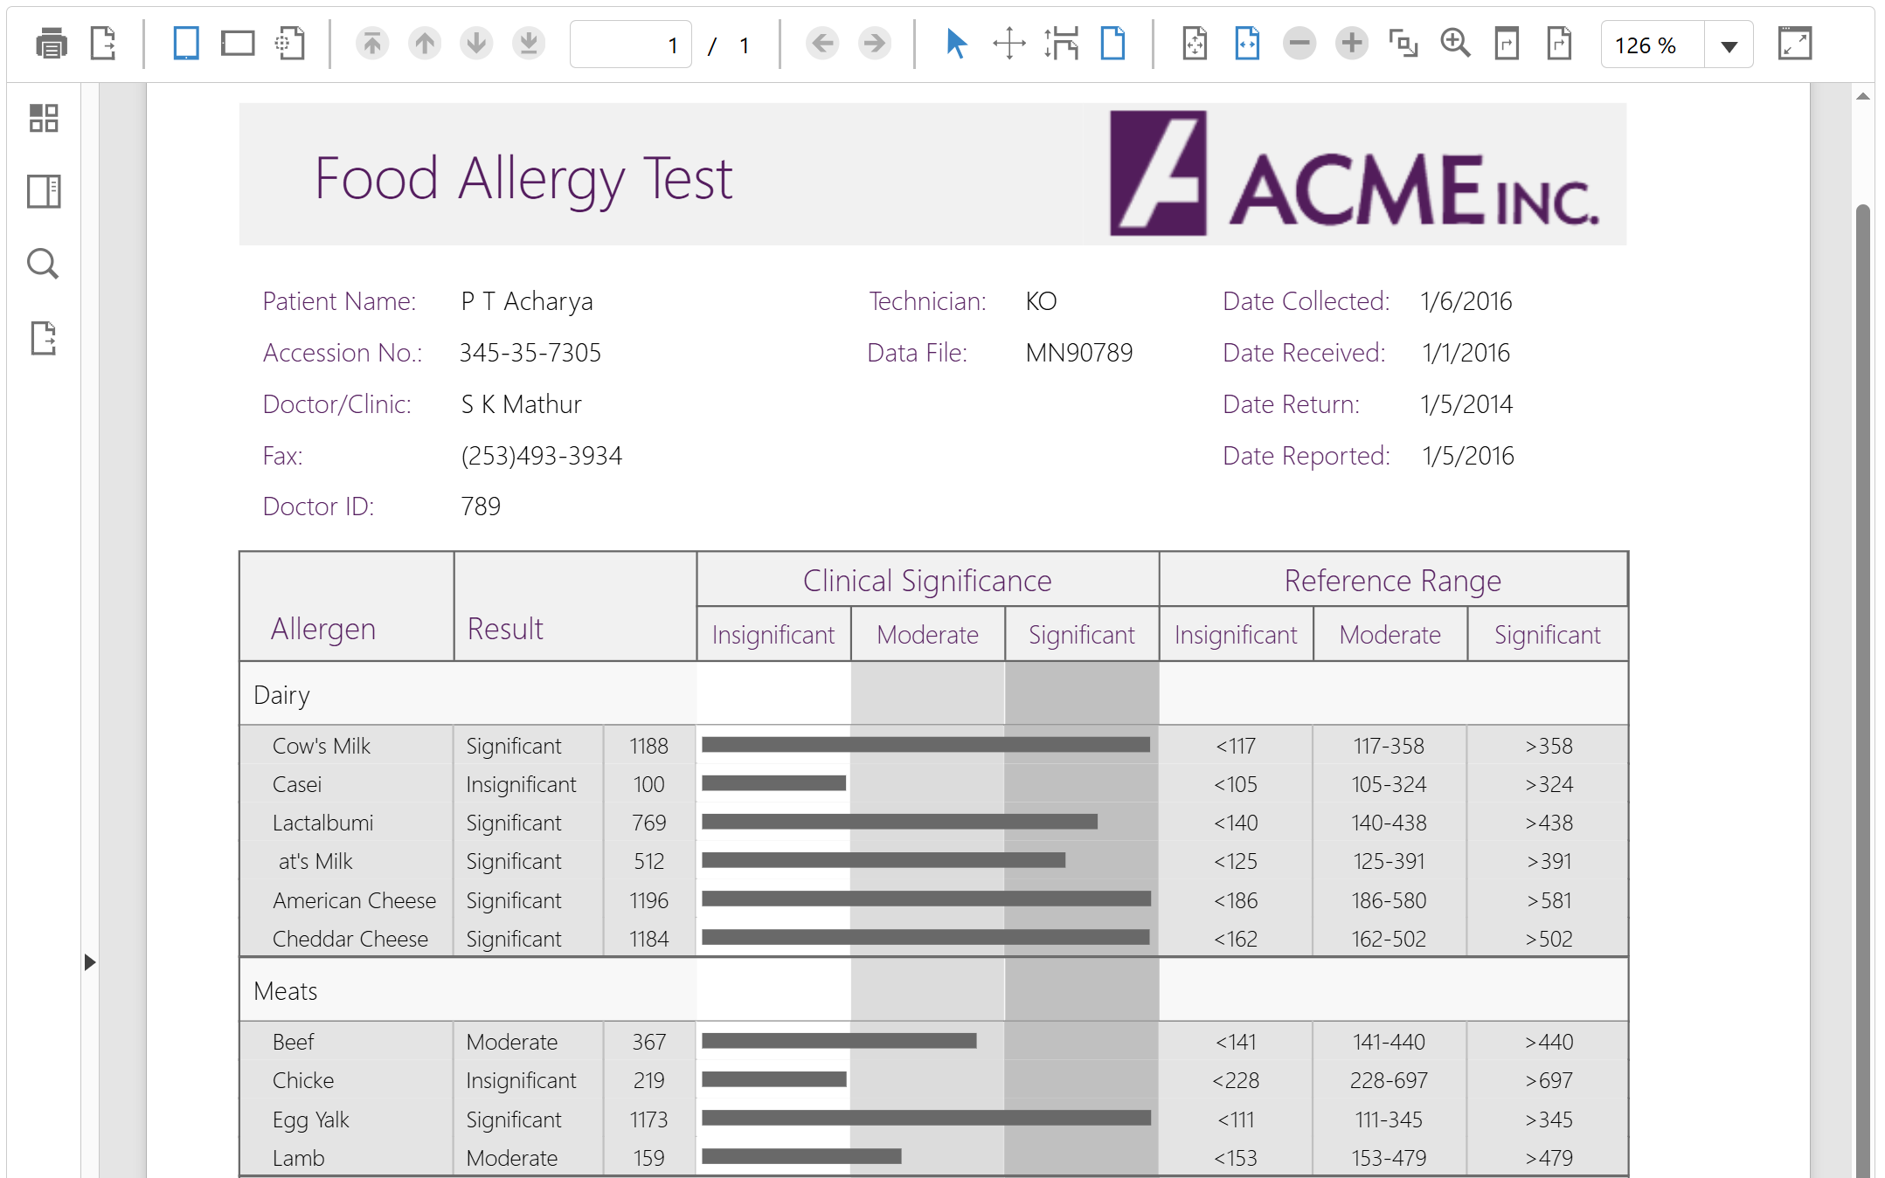The width and height of the screenshot is (1885, 1178).
Task: Select the Pan (move) tool
Action: click(1008, 43)
